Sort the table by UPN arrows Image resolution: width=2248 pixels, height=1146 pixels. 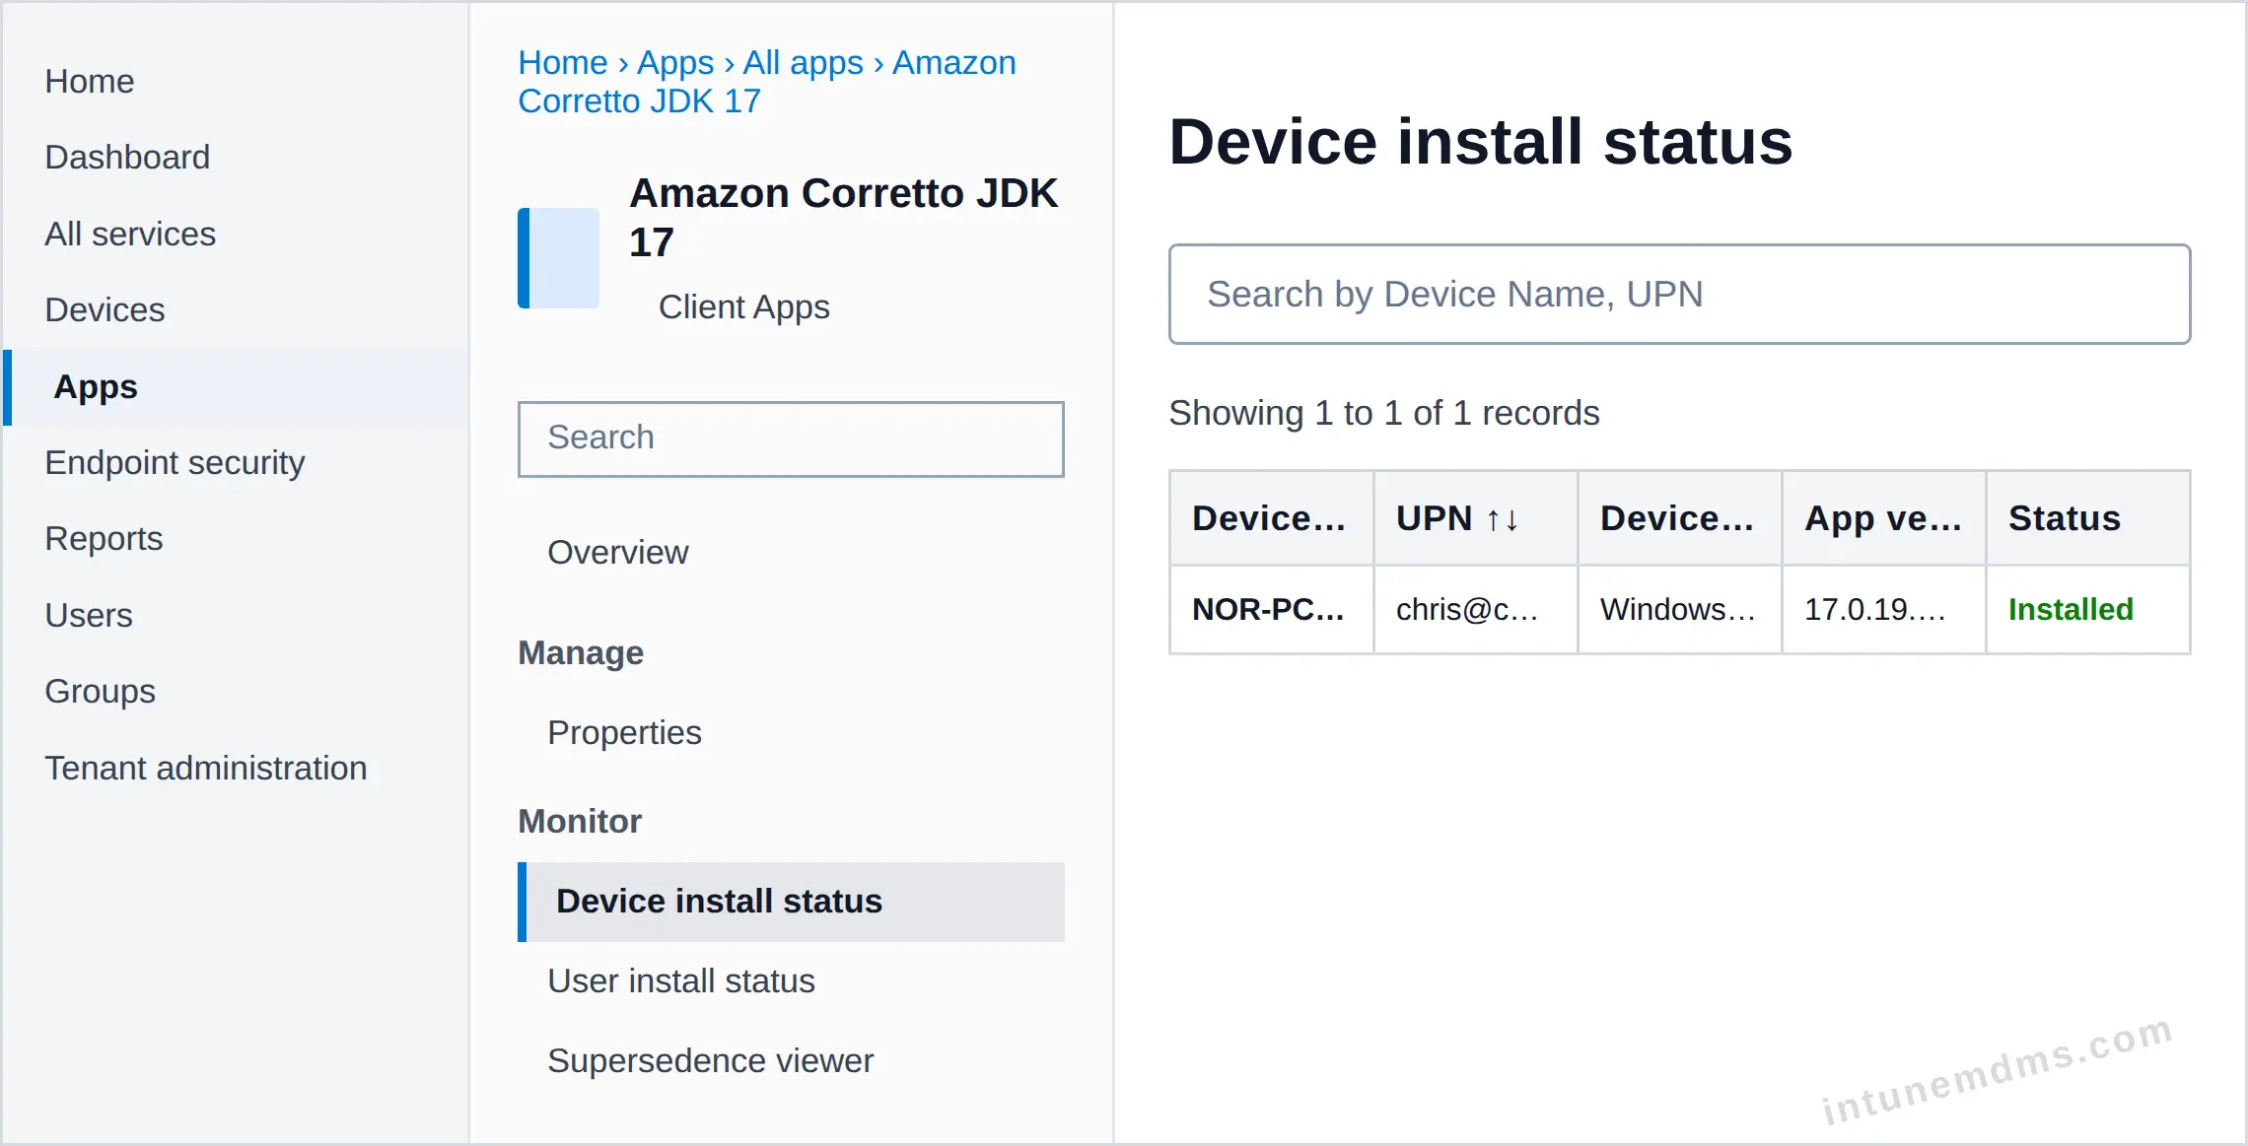click(1503, 519)
